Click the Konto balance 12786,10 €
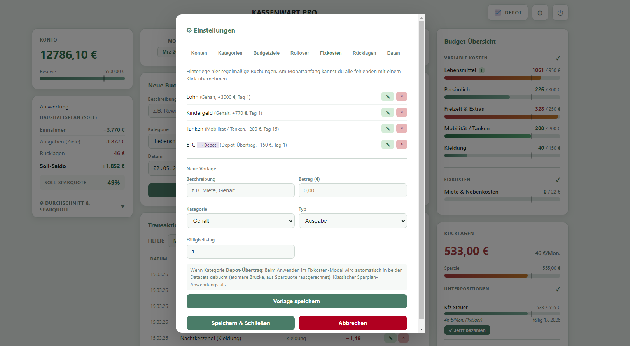 (69, 55)
